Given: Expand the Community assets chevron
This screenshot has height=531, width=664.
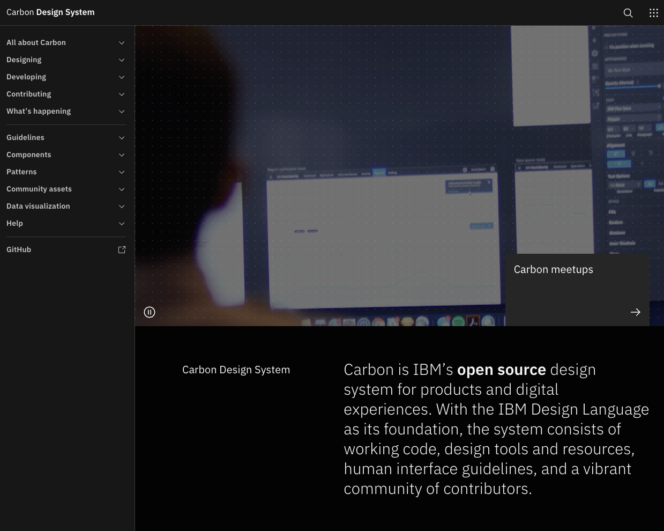Looking at the screenshot, I should click(x=122, y=189).
